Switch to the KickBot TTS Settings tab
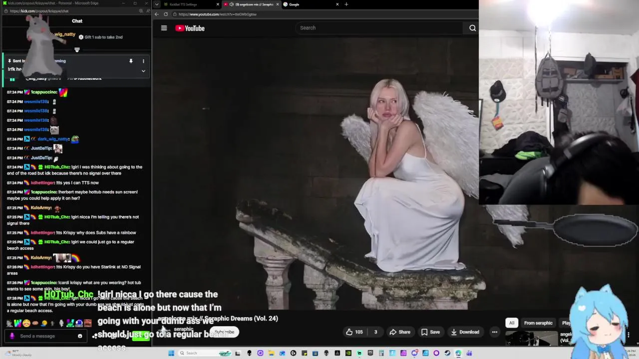 pos(187,4)
